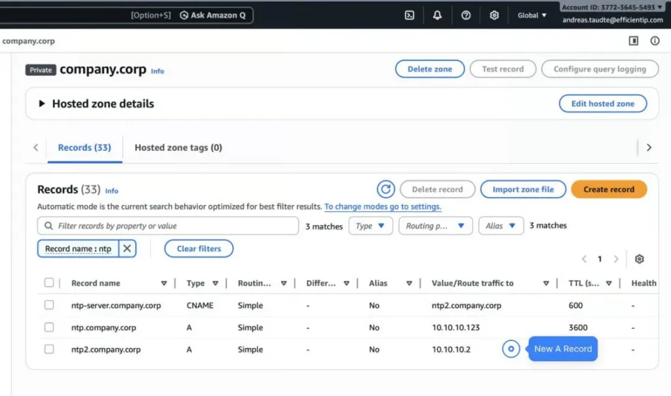Sort by Alias column arrow
The width and height of the screenshot is (671, 396).
click(x=409, y=283)
